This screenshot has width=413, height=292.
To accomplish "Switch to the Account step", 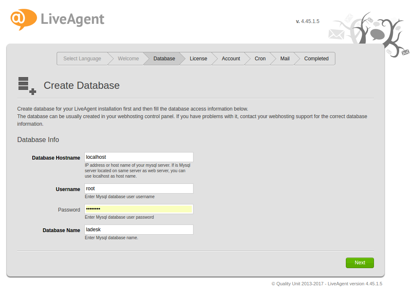I will coord(231,59).
